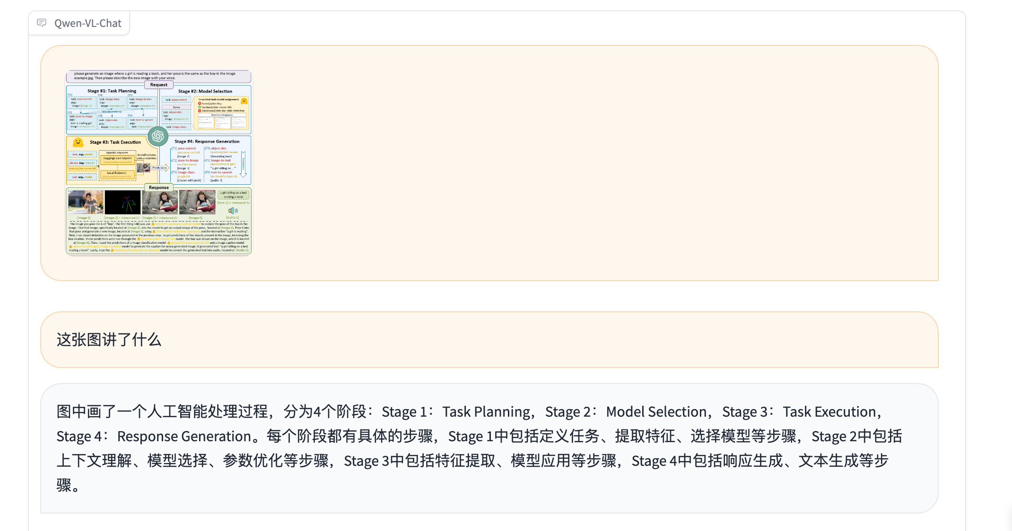Click the Request label above the stages

[x=158, y=84]
